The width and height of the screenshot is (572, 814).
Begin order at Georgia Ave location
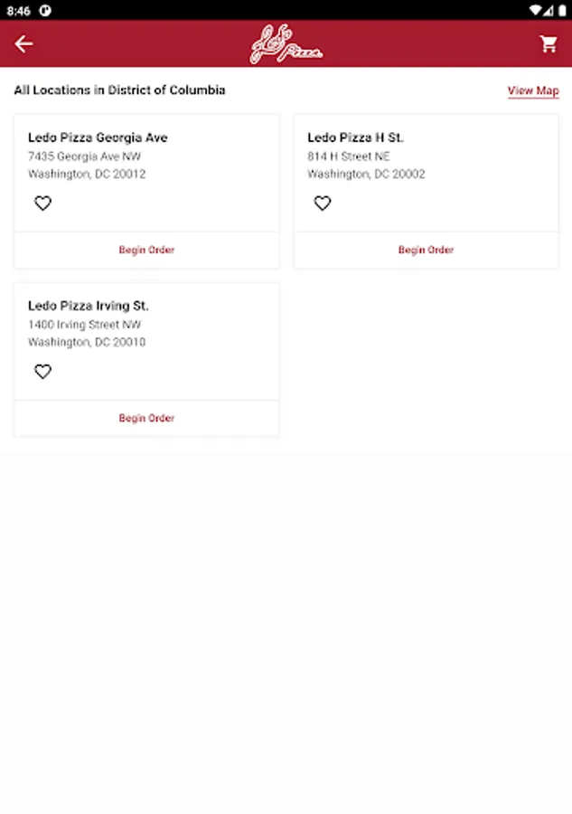146,250
